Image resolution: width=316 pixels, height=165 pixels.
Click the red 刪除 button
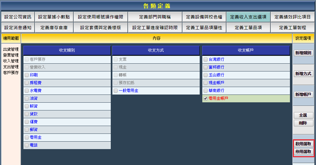303,123
